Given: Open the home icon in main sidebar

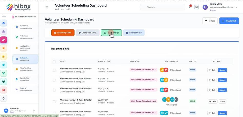Looking at the screenshot, I should pos(4,23).
